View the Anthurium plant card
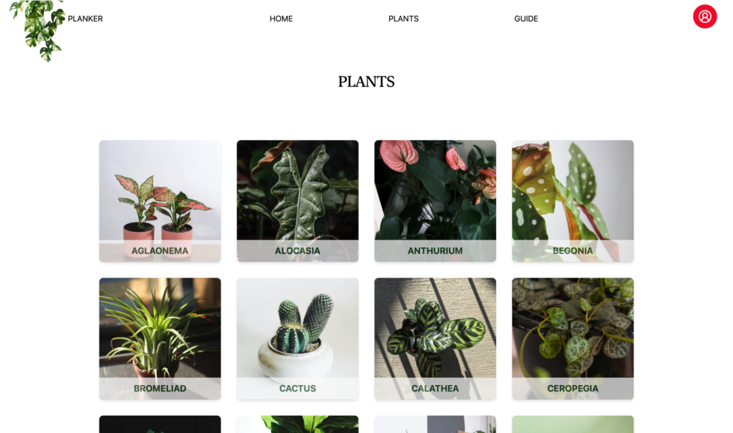 [x=435, y=201]
